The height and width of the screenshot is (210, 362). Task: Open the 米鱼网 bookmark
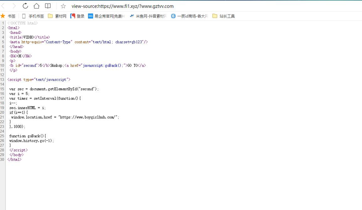(148, 16)
